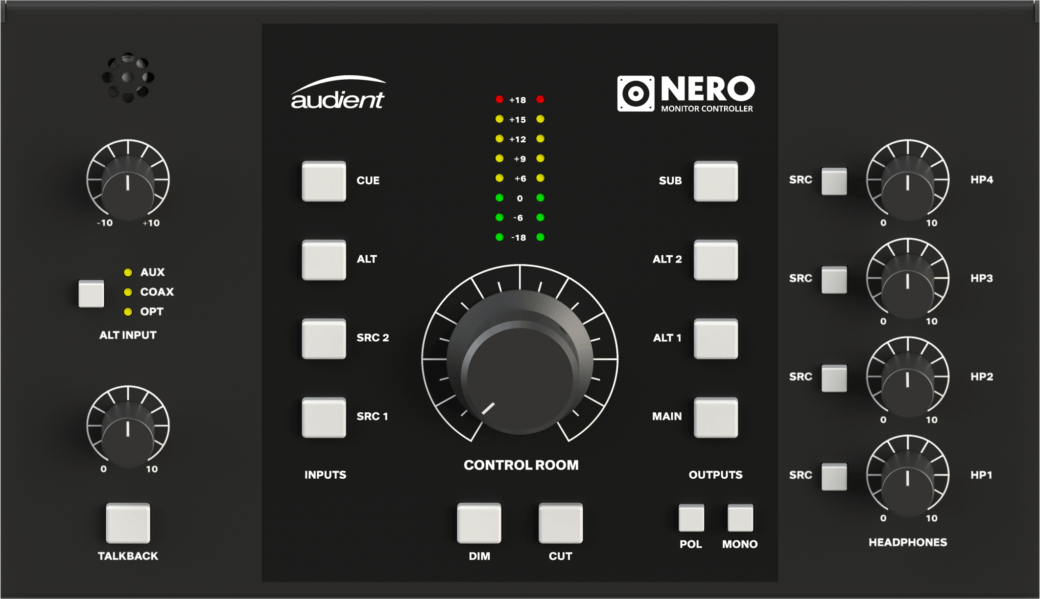Select the SRC 2 input button
The width and height of the screenshot is (1040, 599).
pyautogui.click(x=324, y=338)
